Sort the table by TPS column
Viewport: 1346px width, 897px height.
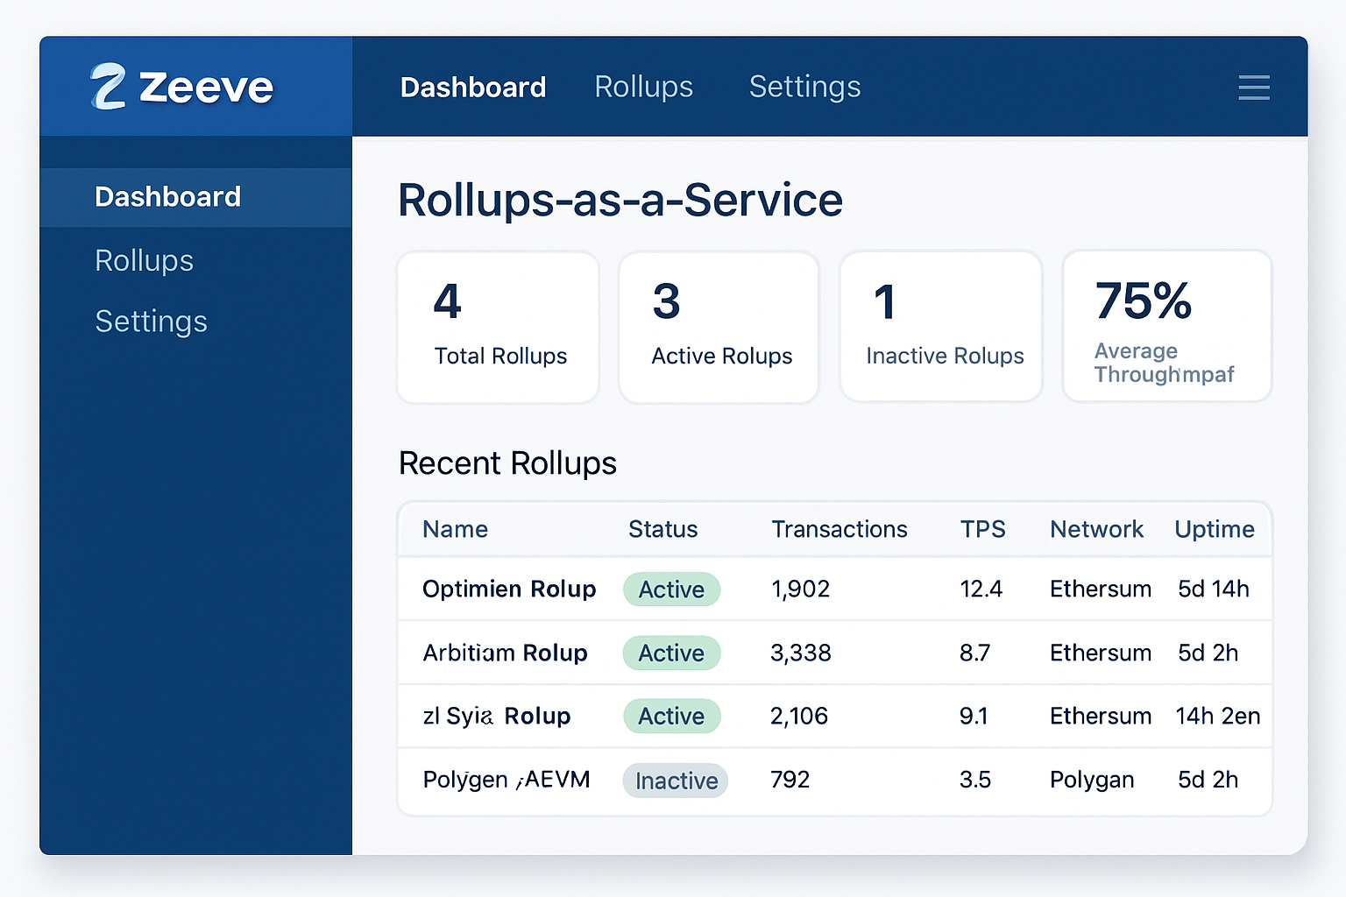pos(983,529)
